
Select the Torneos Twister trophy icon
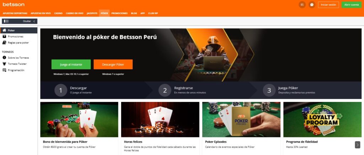(x=4, y=64)
